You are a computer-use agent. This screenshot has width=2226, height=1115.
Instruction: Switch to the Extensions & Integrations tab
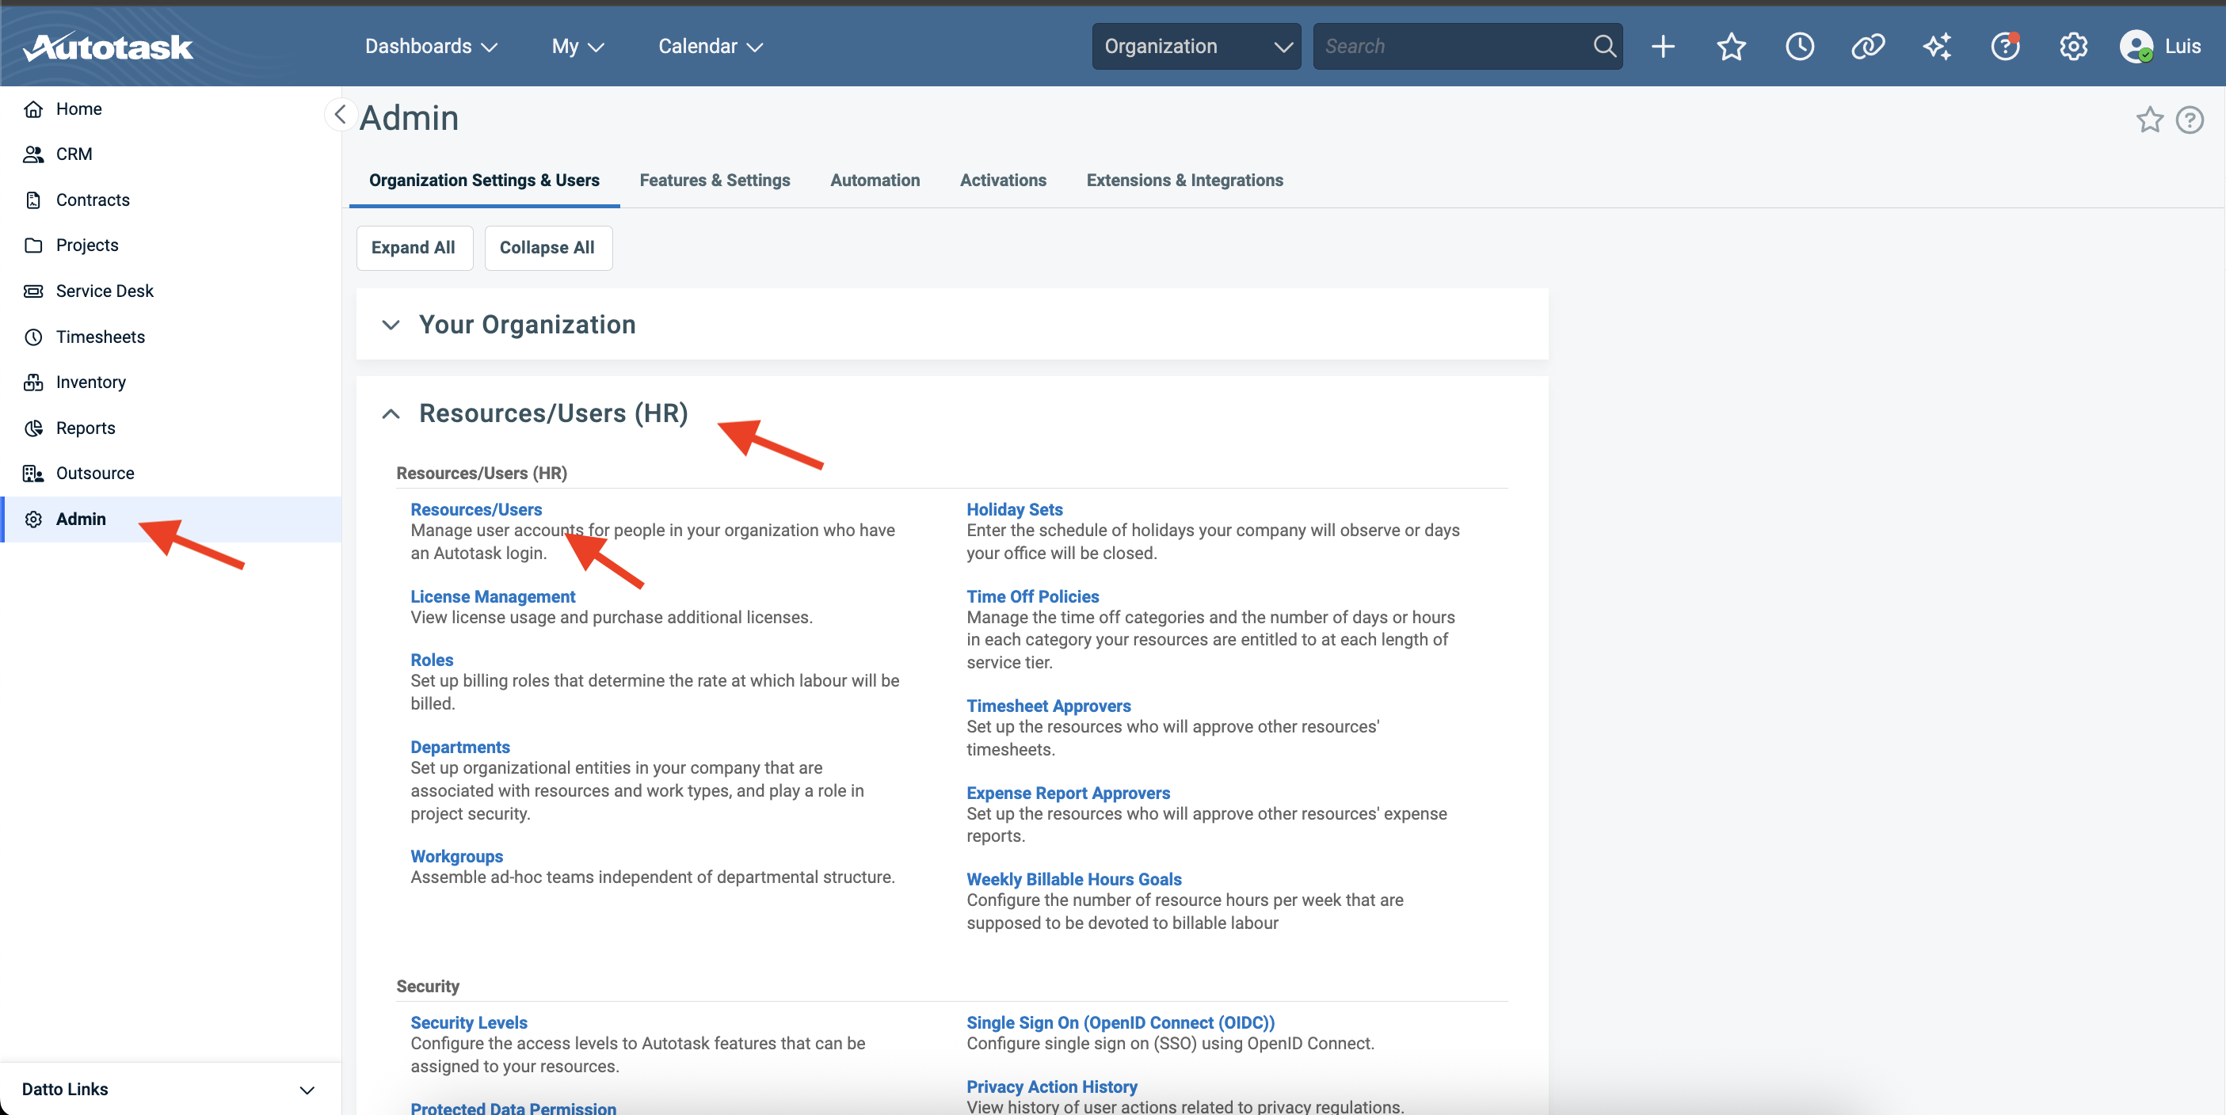tap(1184, 180)
